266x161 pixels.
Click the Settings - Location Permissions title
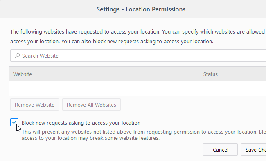click(141, 9)
